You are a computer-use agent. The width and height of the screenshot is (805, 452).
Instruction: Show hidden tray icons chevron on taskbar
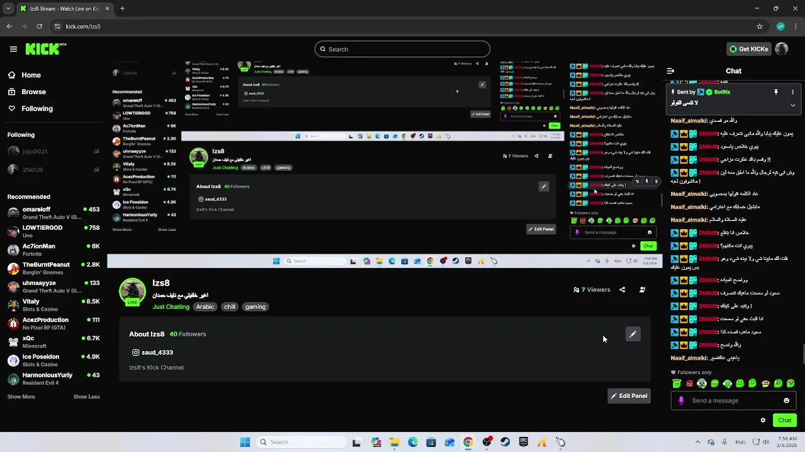697,442
